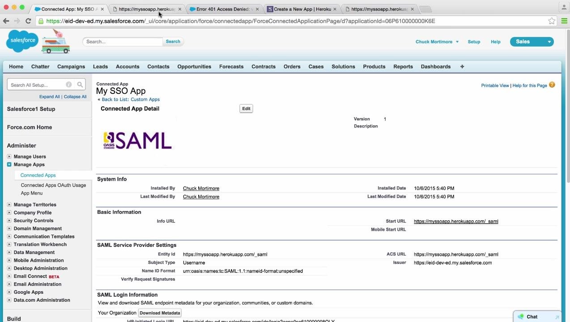Click the Search All Setup info icon
The image size is (570, 322).
[68, 85]
